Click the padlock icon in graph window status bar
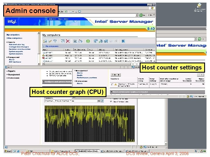 pos(141,147)
